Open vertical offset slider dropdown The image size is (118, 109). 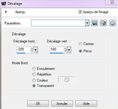tap(69, 50)
